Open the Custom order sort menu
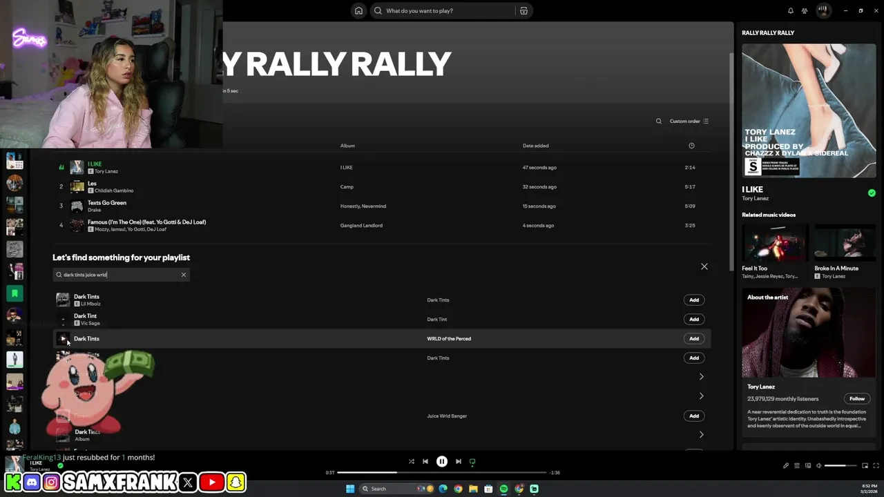 689,121
